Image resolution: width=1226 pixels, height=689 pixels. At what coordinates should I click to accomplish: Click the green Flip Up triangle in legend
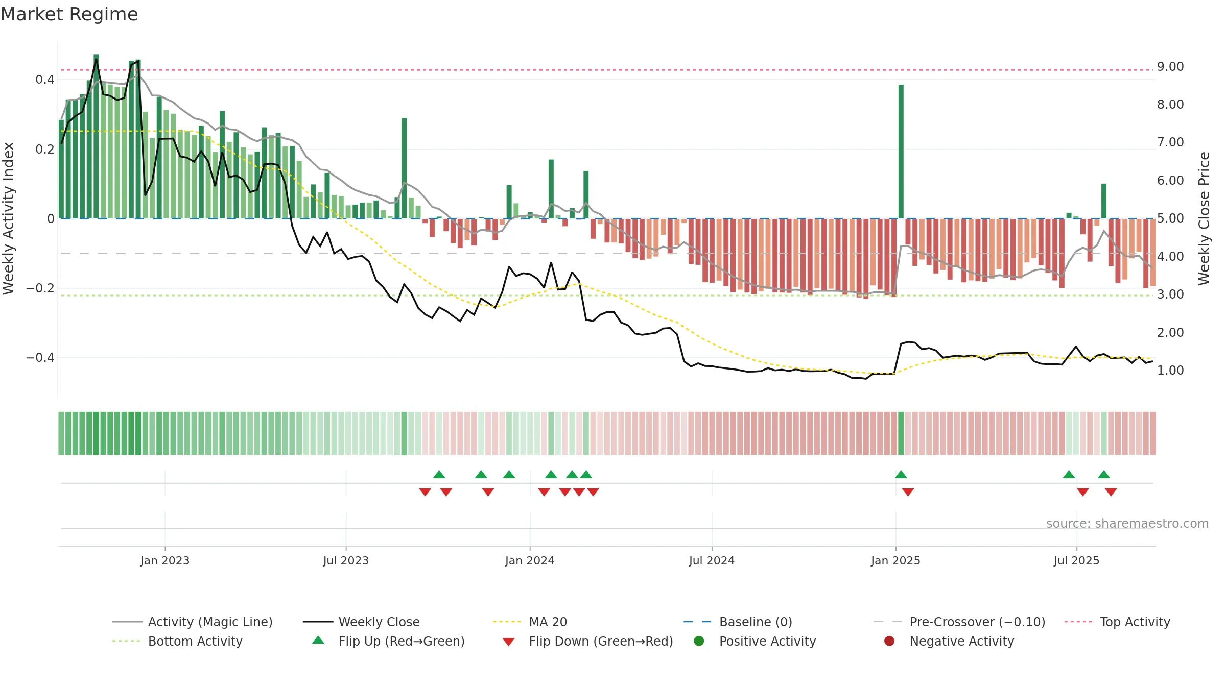coord(318,640)
